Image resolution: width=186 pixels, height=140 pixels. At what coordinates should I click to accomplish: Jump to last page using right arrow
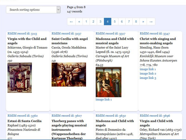151,22
